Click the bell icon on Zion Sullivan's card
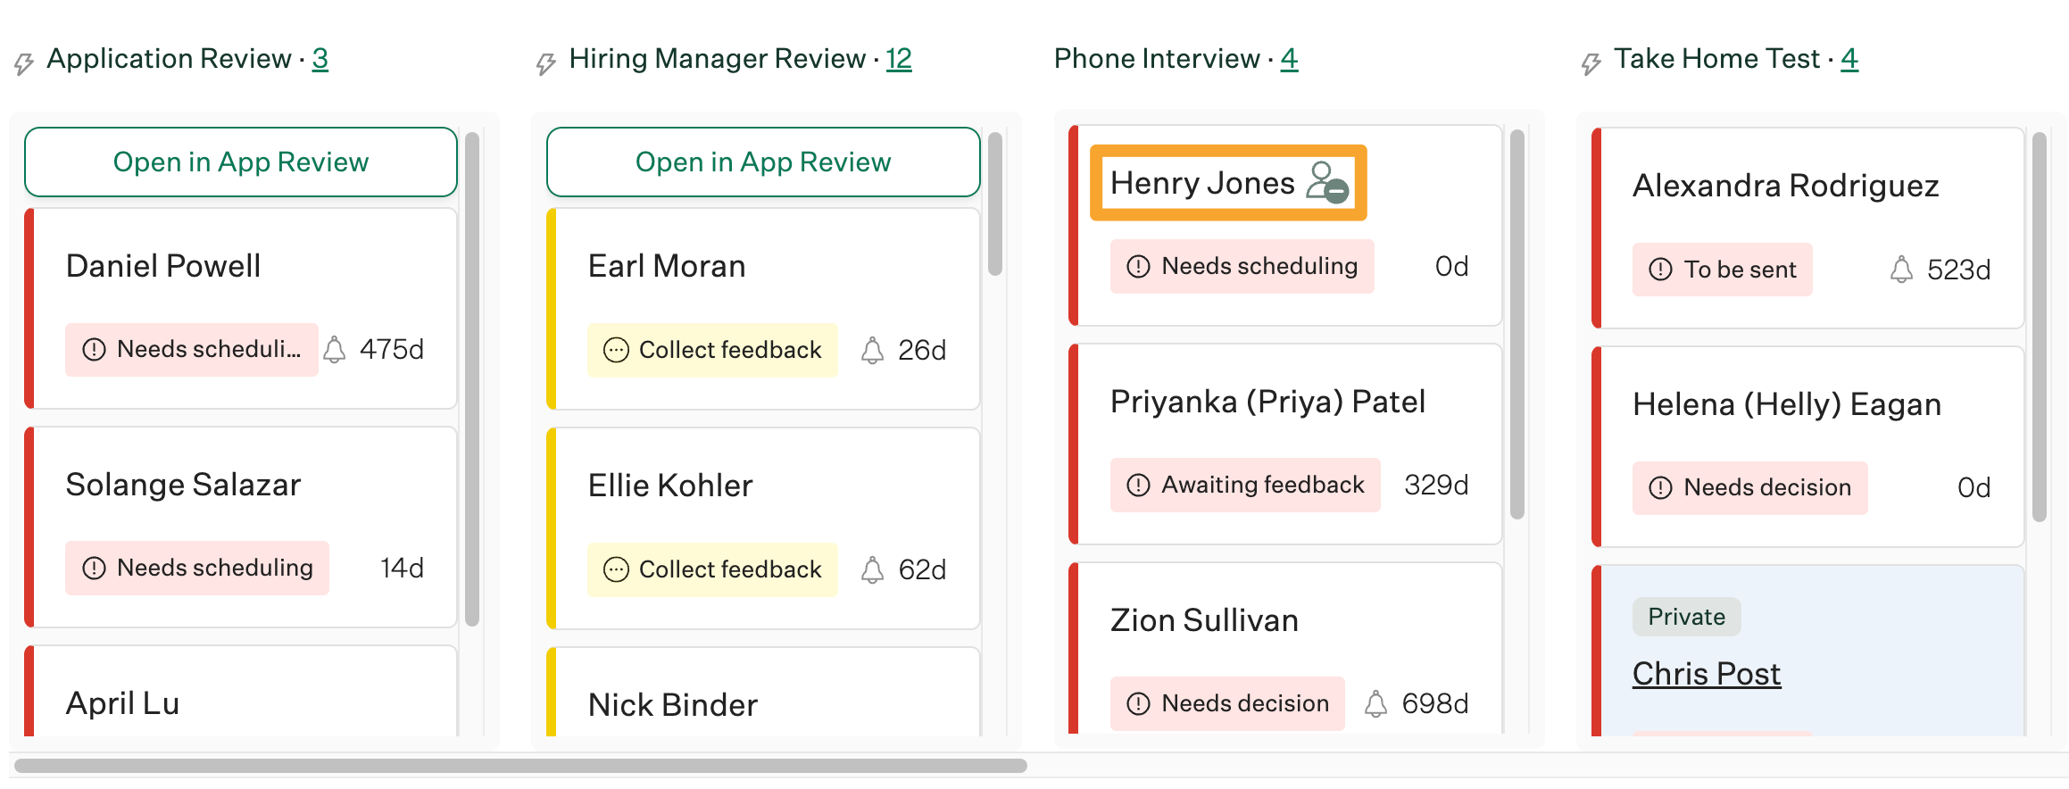This screenshot has width=2069, height=789. pos(1375,703)
